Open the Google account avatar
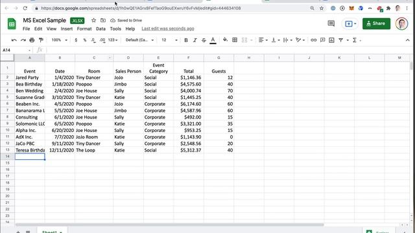Screen dimensions: 415x233 [x=401, y=23]
